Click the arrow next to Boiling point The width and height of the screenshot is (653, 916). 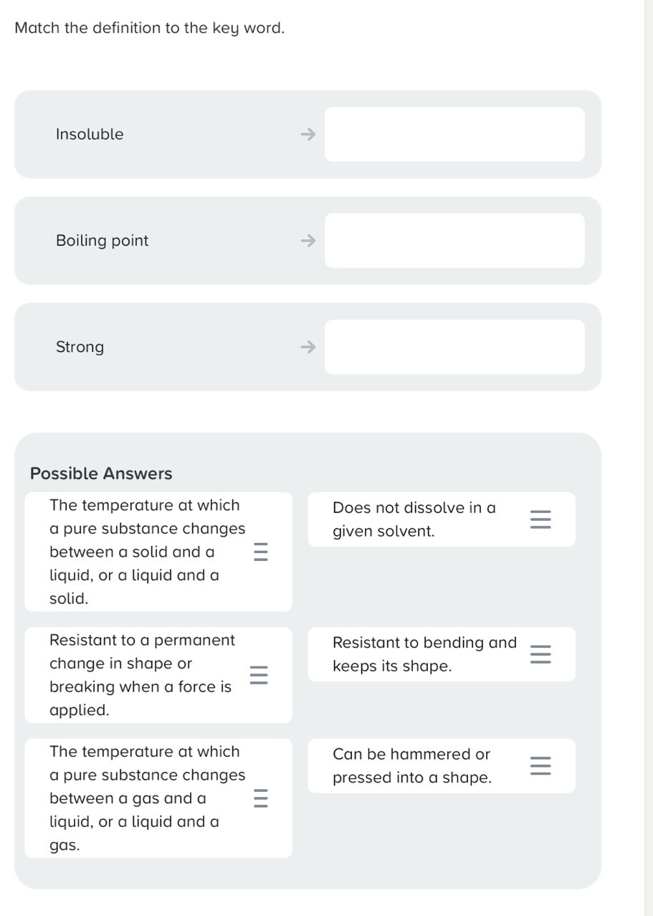308,241
